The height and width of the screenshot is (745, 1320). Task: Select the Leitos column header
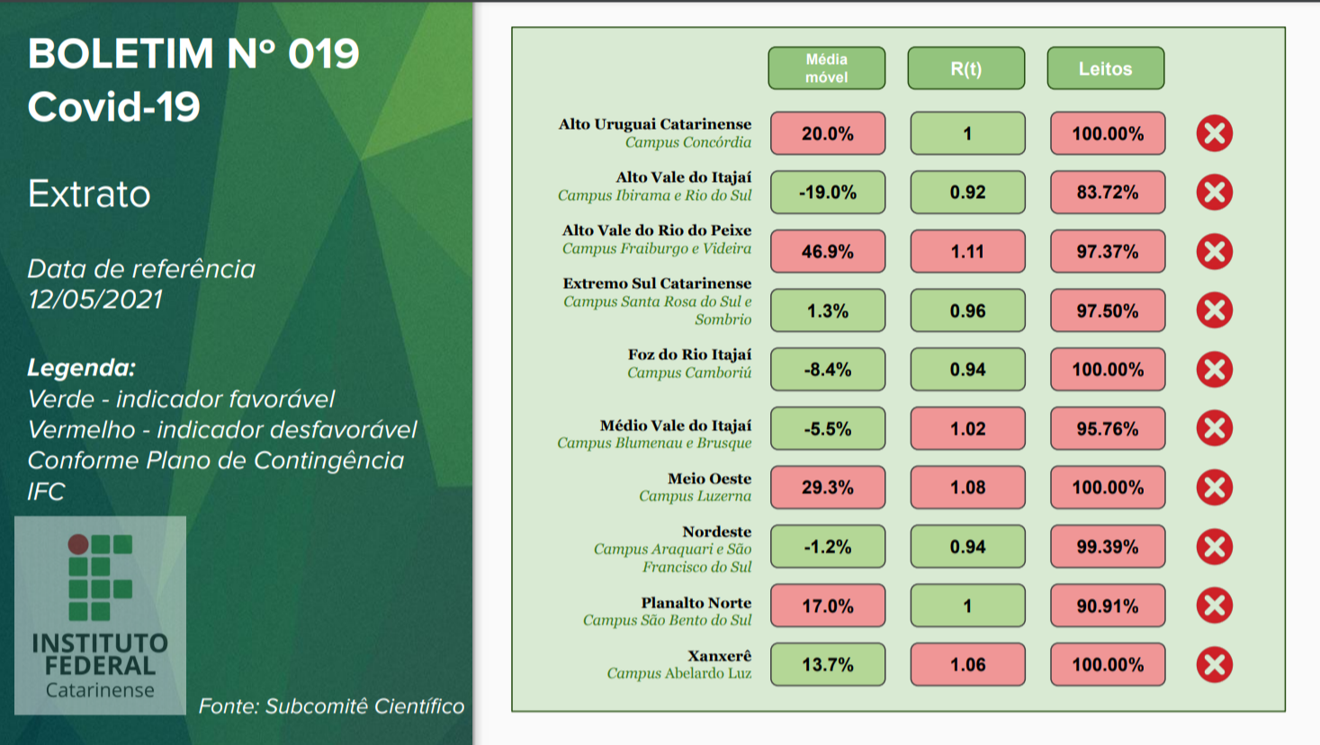(x=1105, y=68)
